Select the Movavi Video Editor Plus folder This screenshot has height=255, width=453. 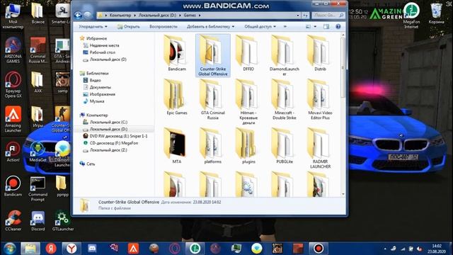coord(320,99)
